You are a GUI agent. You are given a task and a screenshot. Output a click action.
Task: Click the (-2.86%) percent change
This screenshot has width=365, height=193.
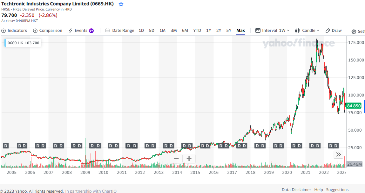(48, 15)
